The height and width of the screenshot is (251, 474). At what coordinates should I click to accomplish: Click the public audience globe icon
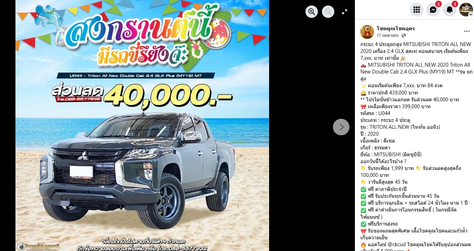click(403, 35)
